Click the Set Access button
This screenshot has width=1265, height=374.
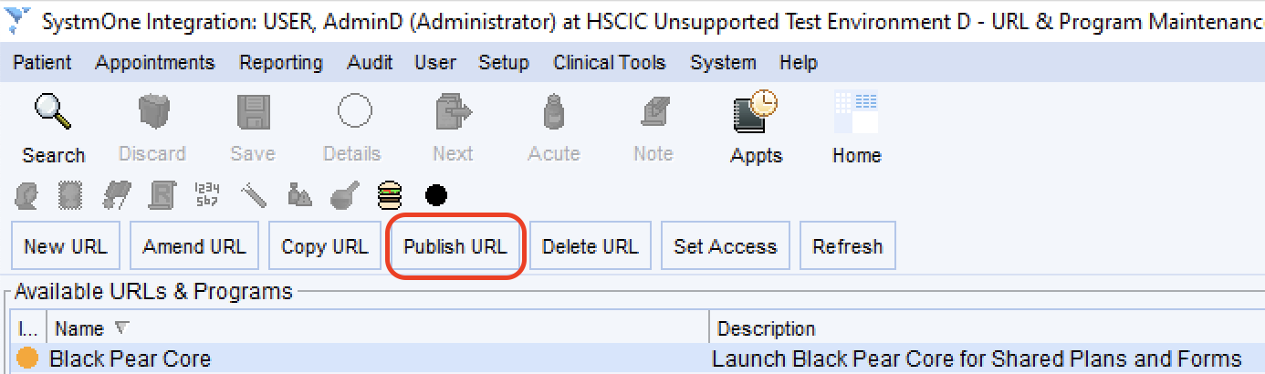726,246
